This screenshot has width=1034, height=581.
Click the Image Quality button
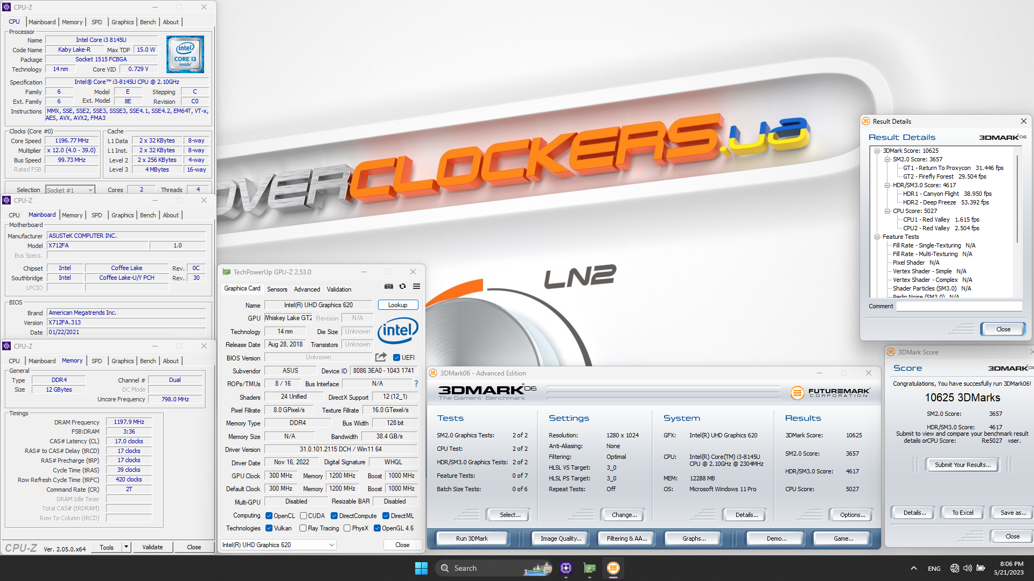tap(561, 539)
